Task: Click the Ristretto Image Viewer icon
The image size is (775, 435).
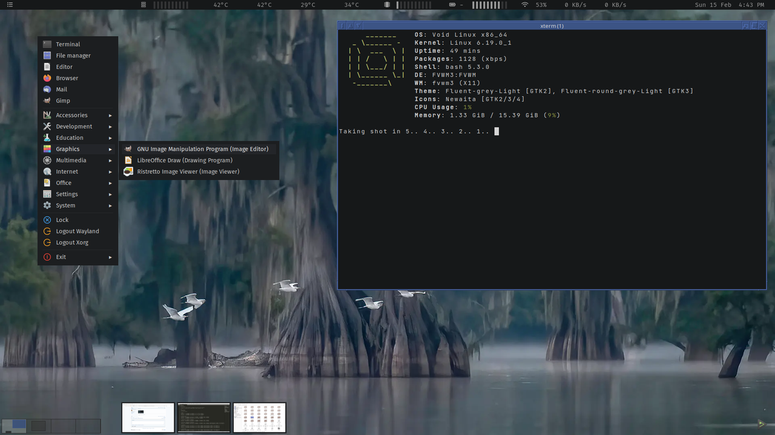Action: coord(128,172)
